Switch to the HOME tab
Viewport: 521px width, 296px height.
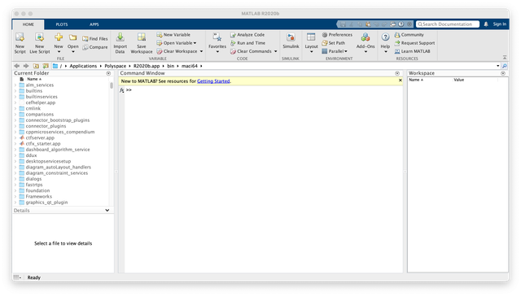tap(28, 24)
